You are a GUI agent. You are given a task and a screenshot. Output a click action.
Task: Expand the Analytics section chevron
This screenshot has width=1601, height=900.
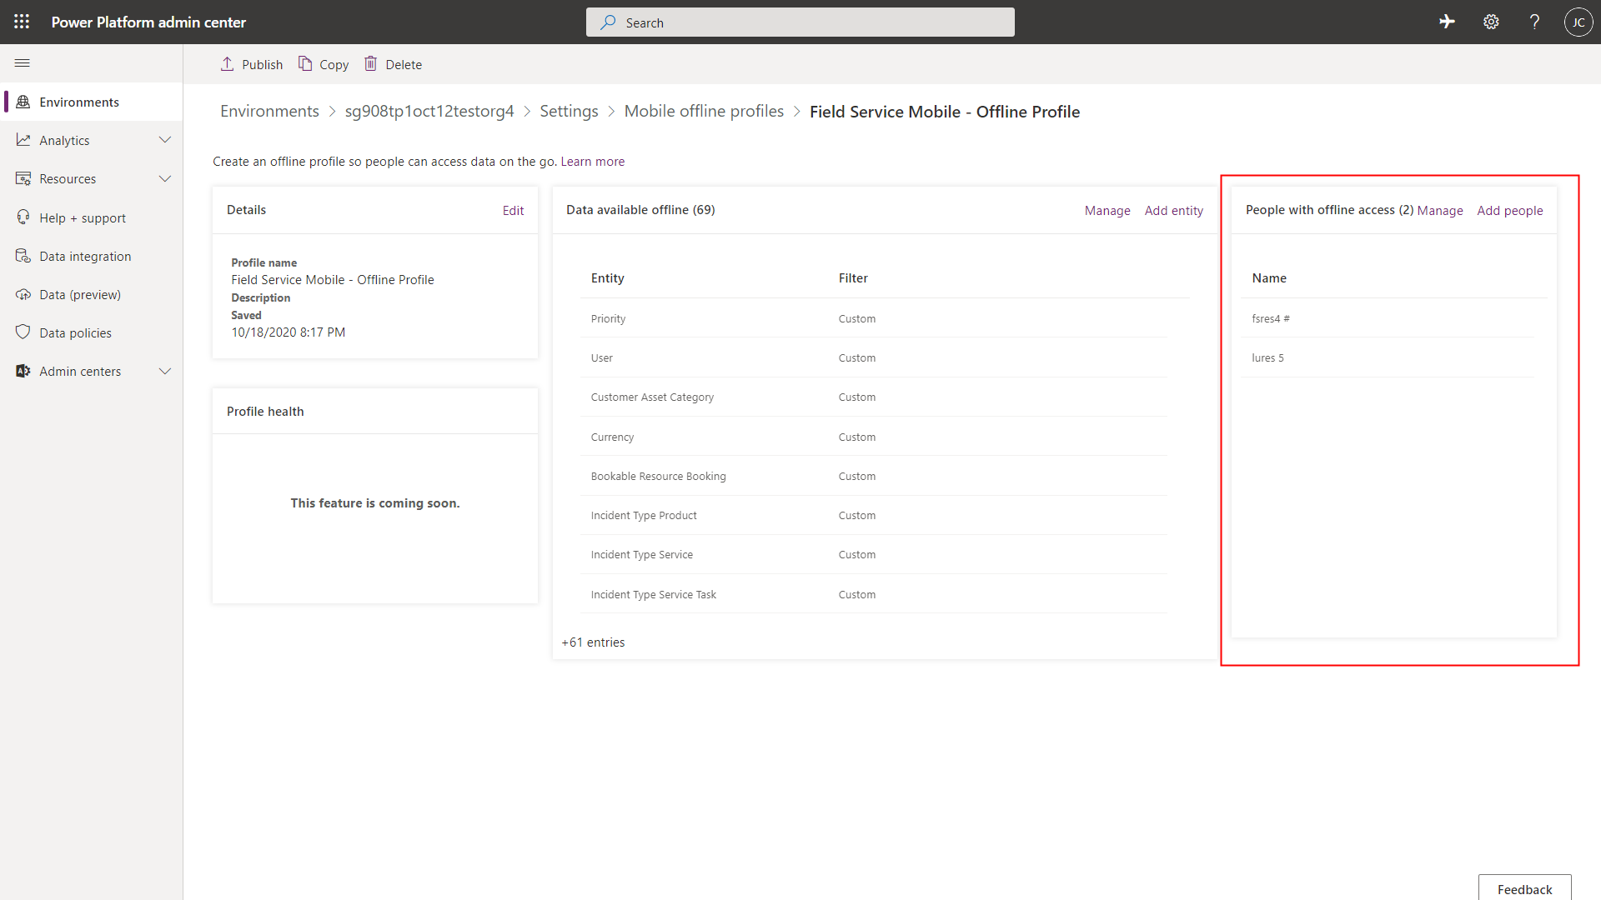pos(165,140)
